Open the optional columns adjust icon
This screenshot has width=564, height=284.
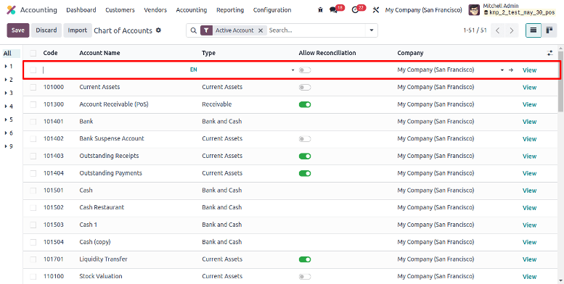pyautogui.click(x=549, y=53)
